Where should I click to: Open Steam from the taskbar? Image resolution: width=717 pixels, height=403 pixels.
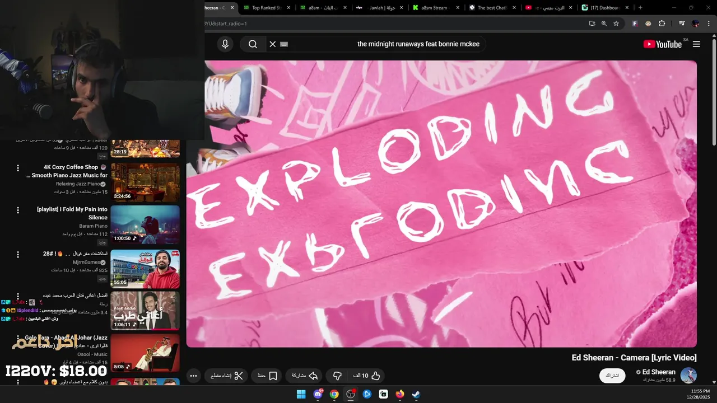(x=416, y=394)
